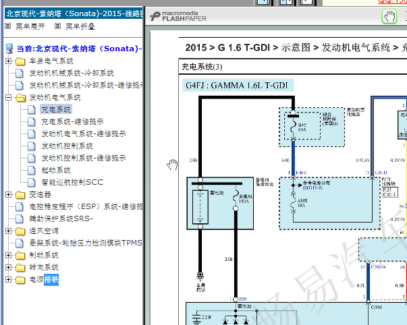Select the 转向系统 folder label
Screen dimensions: 407x325
click(44, 267)
